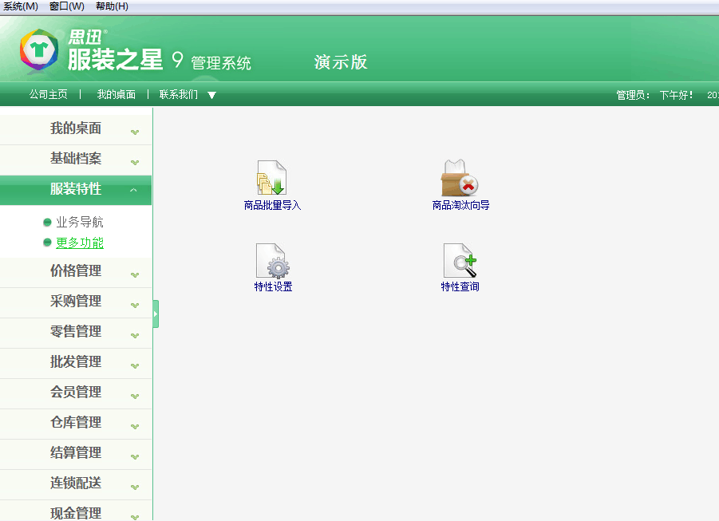
Task: Open the 更多功能 link in sidebar
Action: tap(80, 243)
